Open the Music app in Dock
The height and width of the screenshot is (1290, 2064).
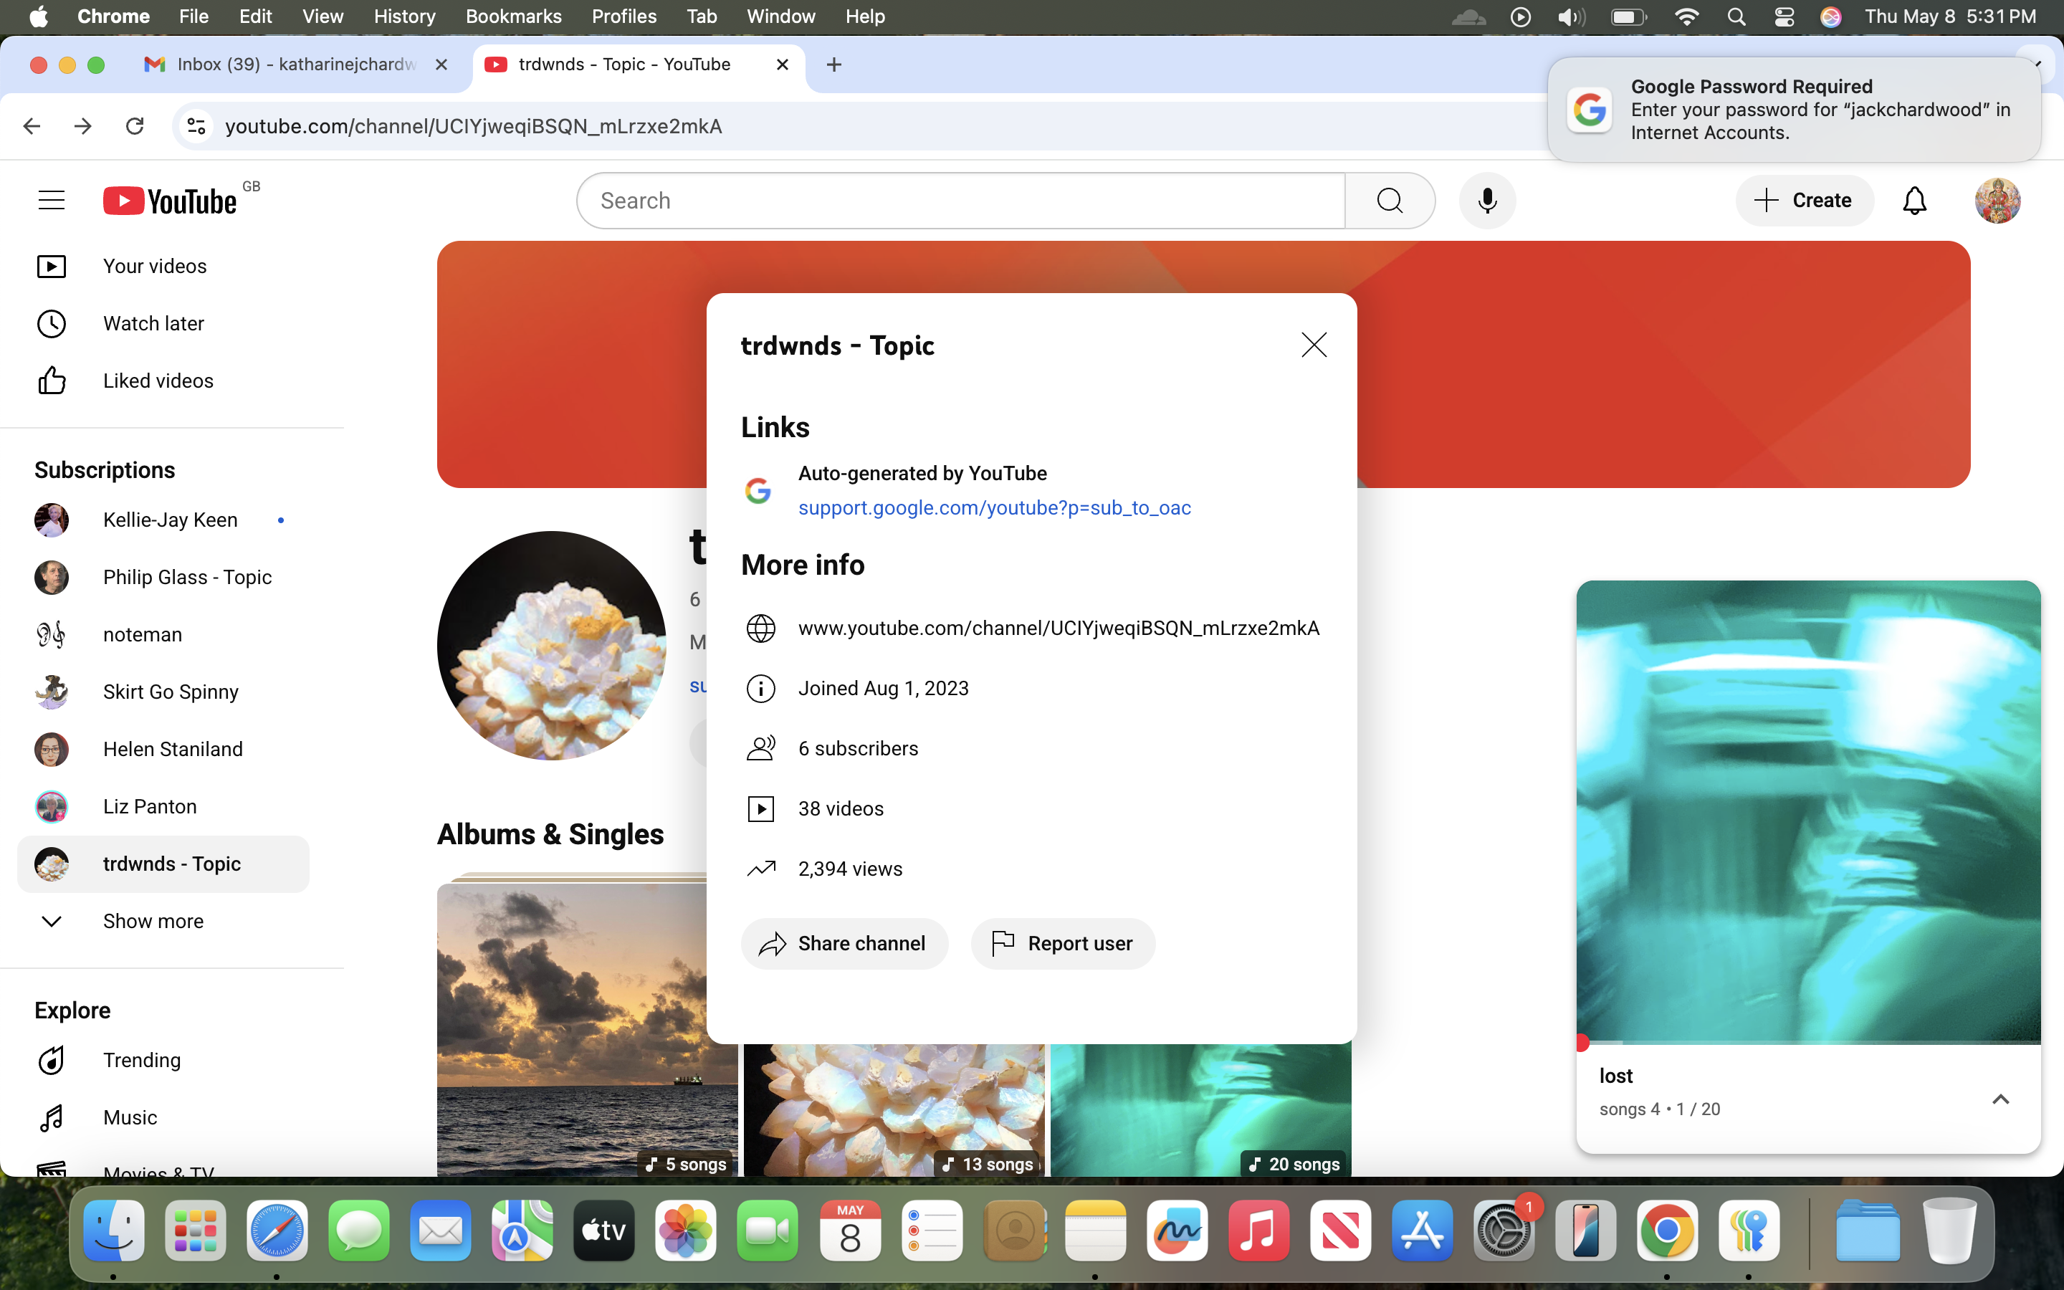coord(1258,1231)
